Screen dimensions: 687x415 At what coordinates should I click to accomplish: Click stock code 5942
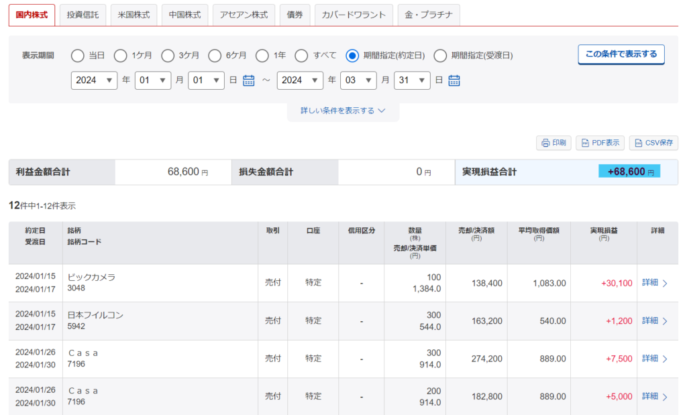76,326
